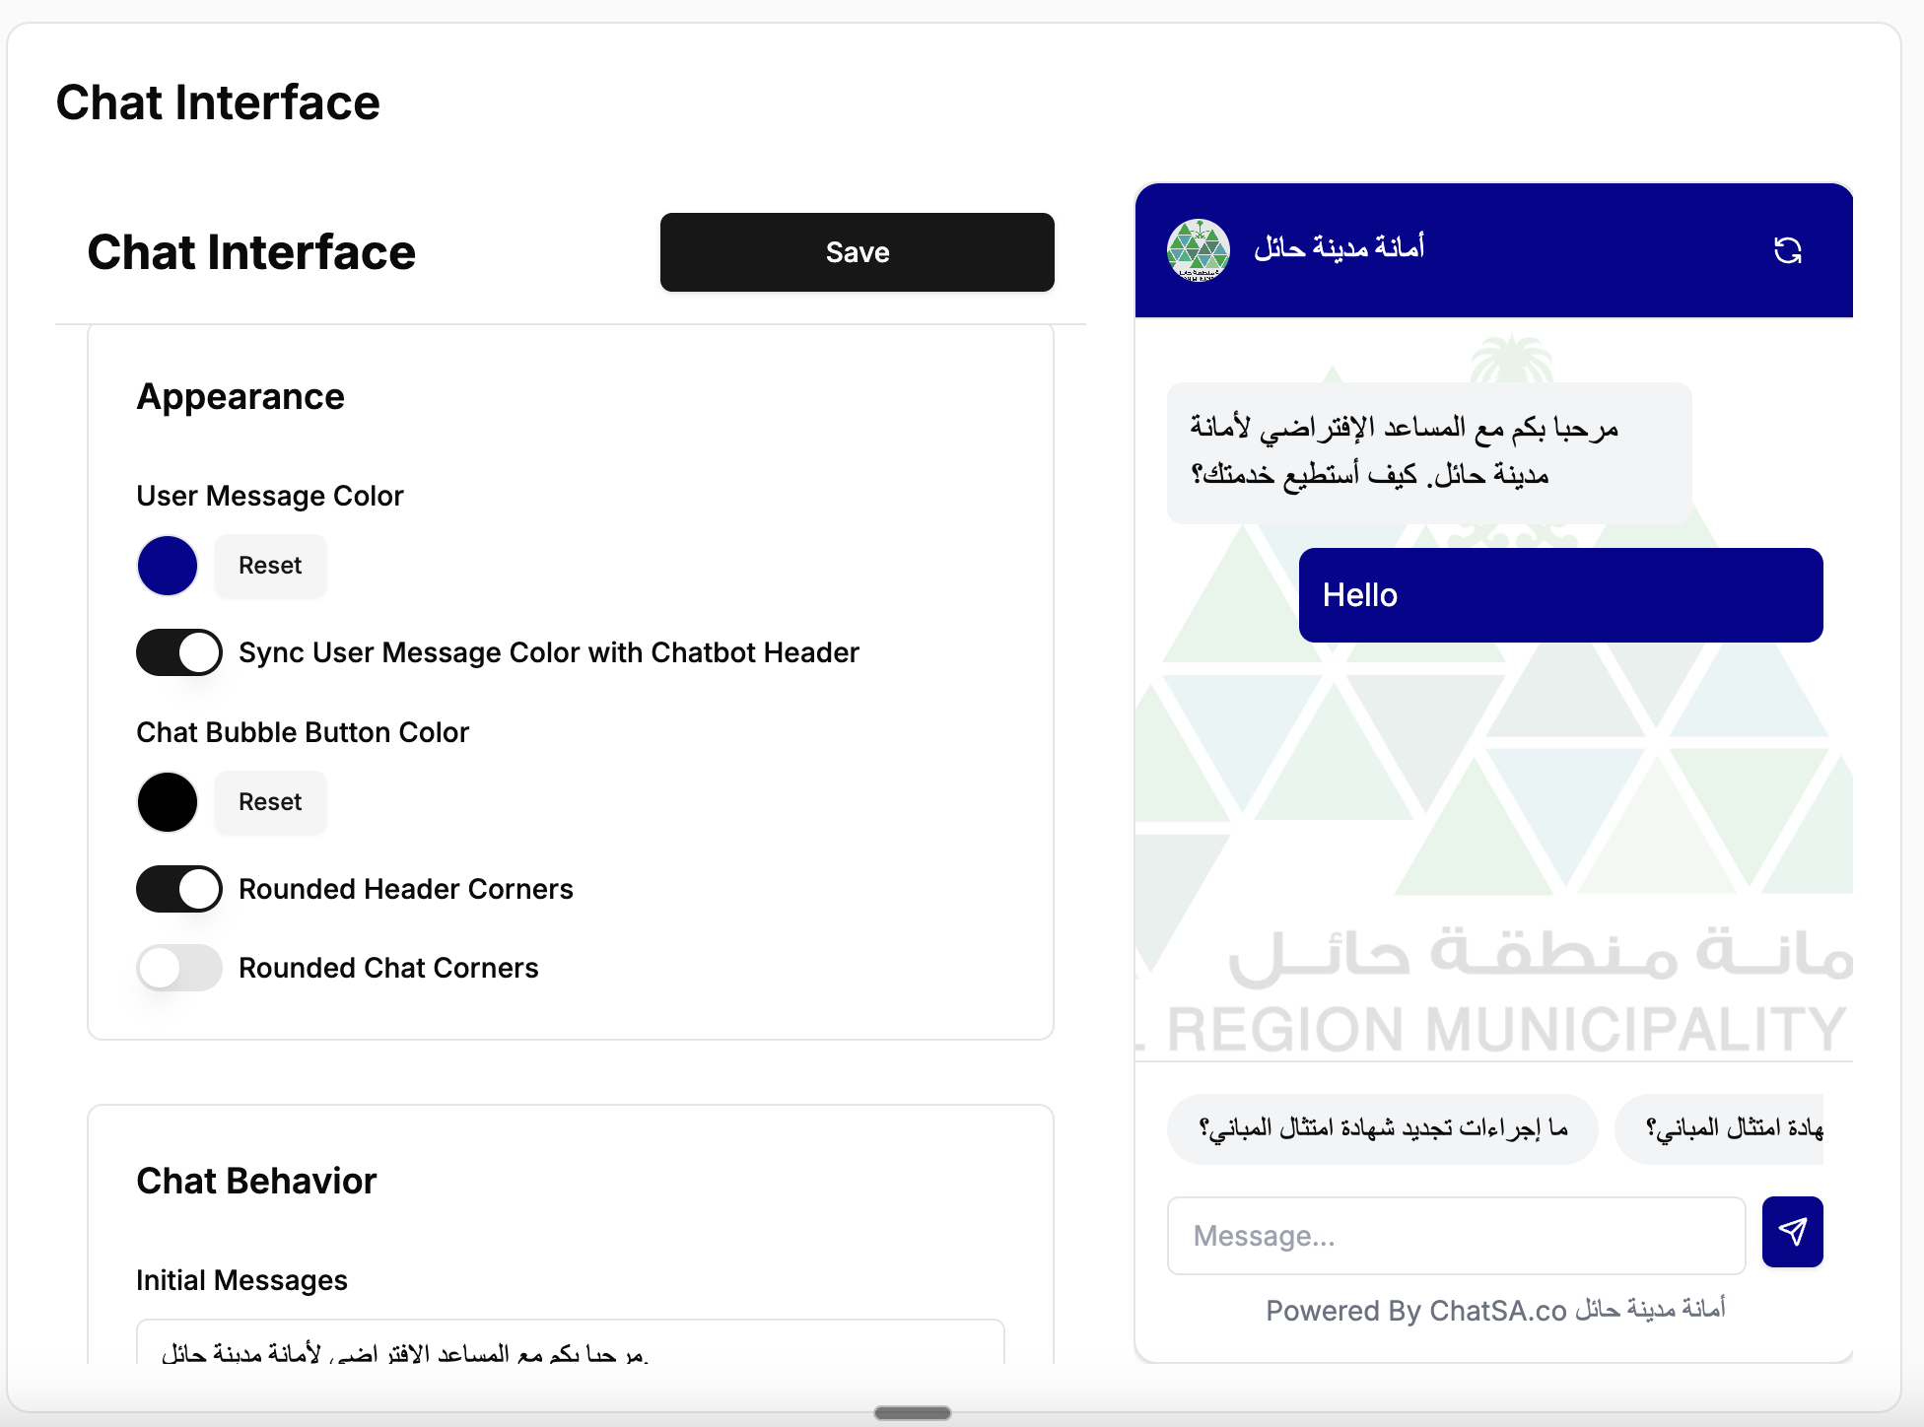Select suggested question 'ما إجراءات تجديد شهادة امتثال المباني؟'
The height and width of the screenshot is (1427, 1924).
point(1382,1128)
